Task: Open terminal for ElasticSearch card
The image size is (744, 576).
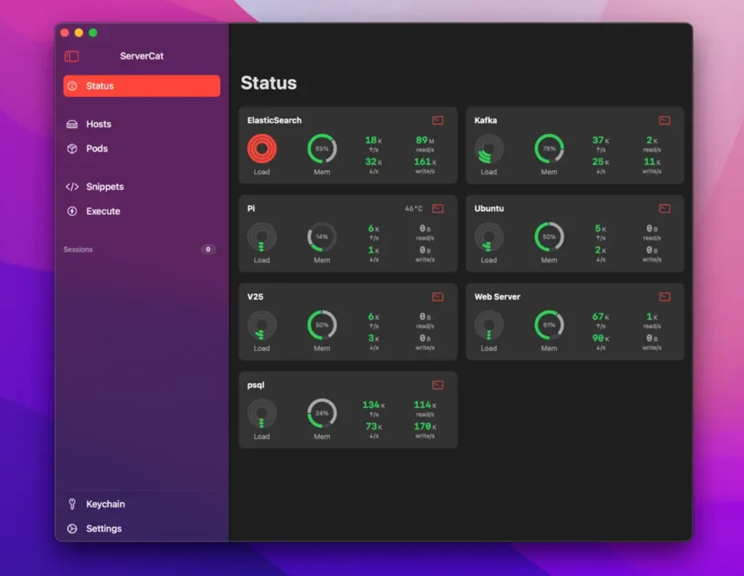Action: pos(437,120)
